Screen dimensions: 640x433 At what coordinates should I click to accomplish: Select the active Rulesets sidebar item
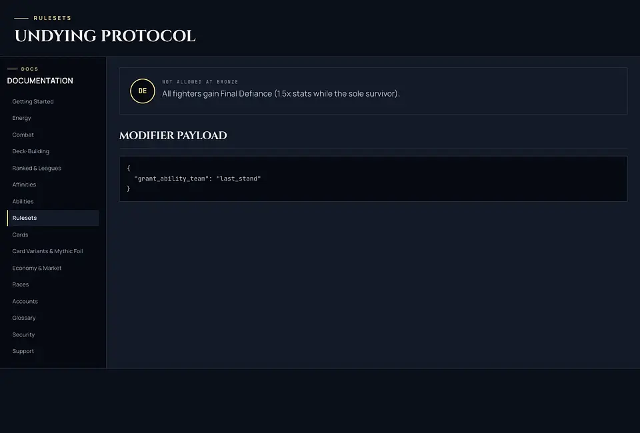click(x=53, y=218)
